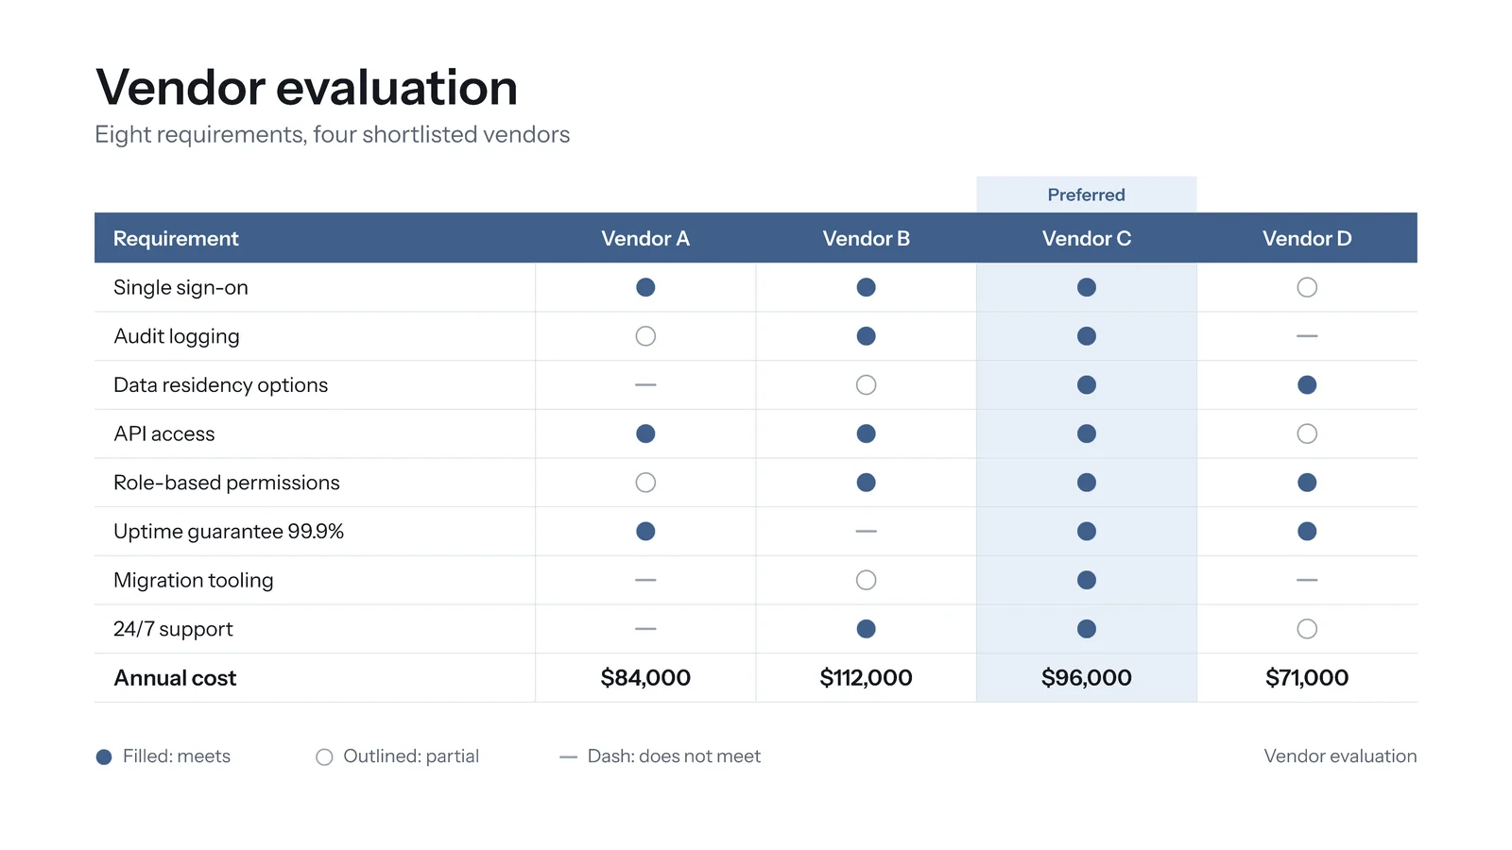Click the subtitle Eight requirements, four shortlisted vendors
1512x850 pixels.
pos(332,135)
